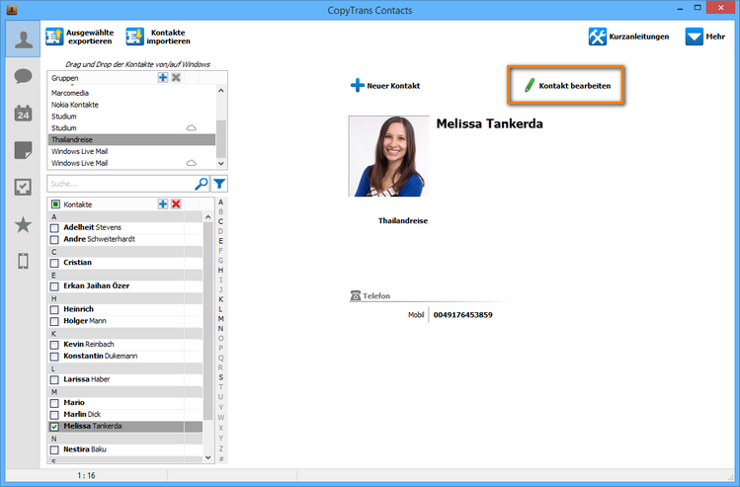
Task: Click Melissa Tankerda's photo thumbnail
Action: [x=389, y=156]
